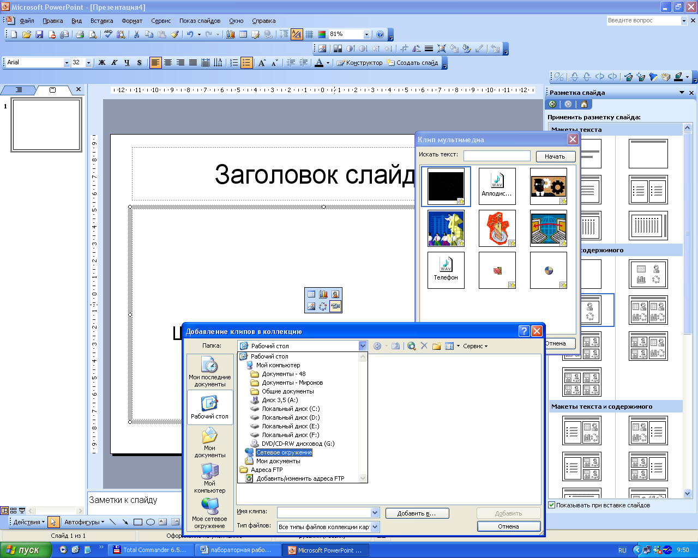The height and width of the screenshot is (558, 698).
Task: Click the New document icon in toolbar
Action: [x=14, y=34]
